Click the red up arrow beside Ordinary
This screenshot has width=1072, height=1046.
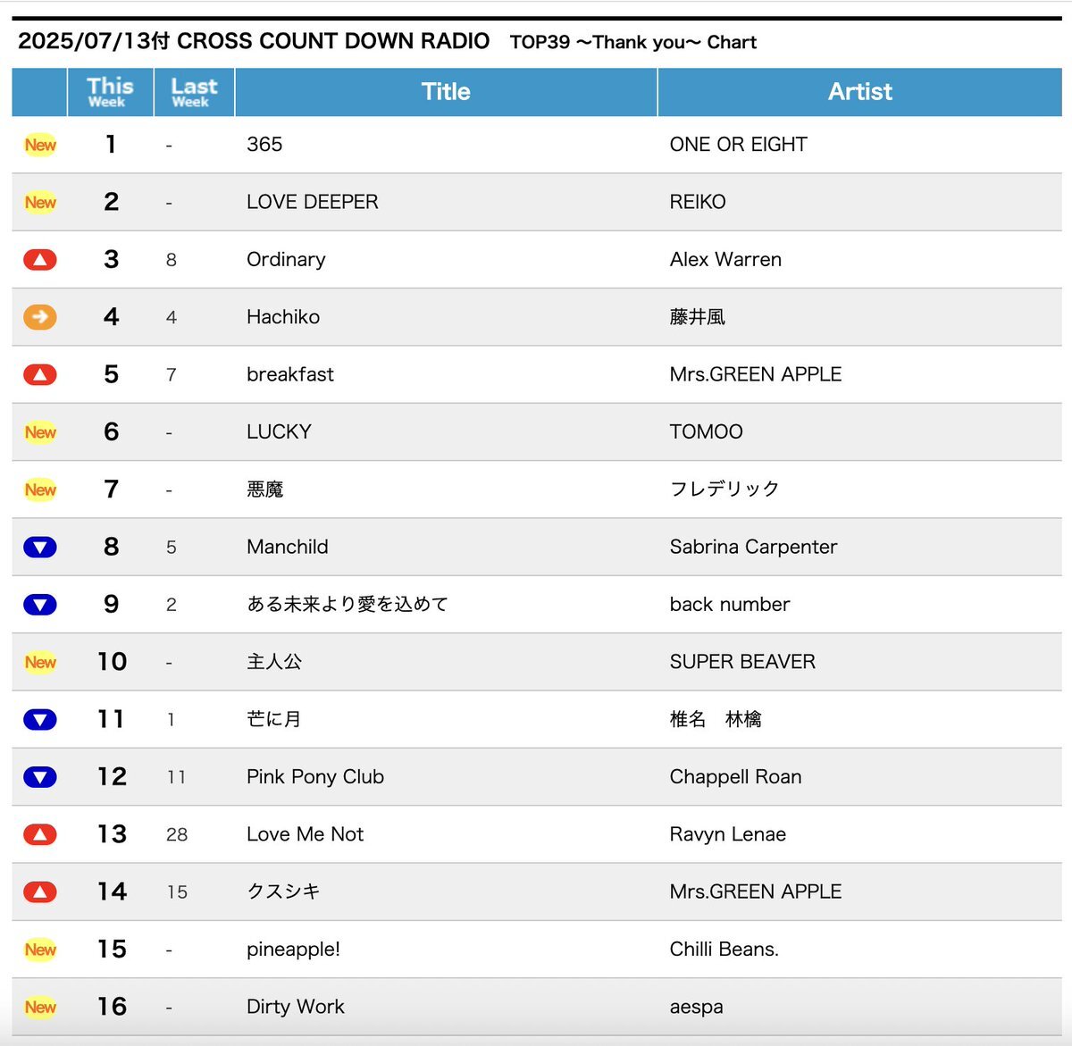click(40, 260)
